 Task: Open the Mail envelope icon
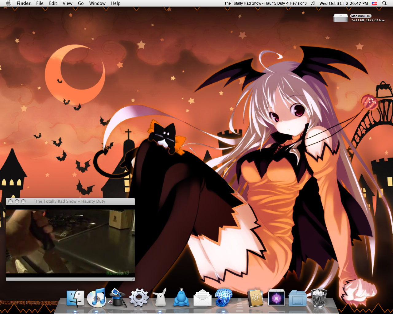click(x=202, y=298)
